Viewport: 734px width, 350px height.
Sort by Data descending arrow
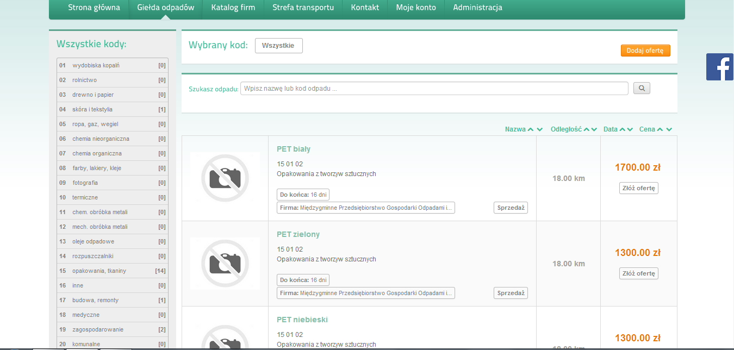(630, 129)
